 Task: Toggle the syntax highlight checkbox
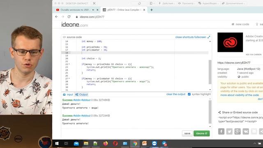[189, 94]
